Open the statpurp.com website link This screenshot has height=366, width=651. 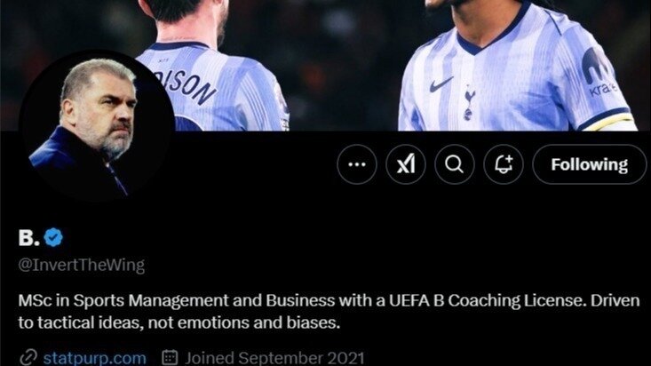pyautogui.click(x=95, y=358)
